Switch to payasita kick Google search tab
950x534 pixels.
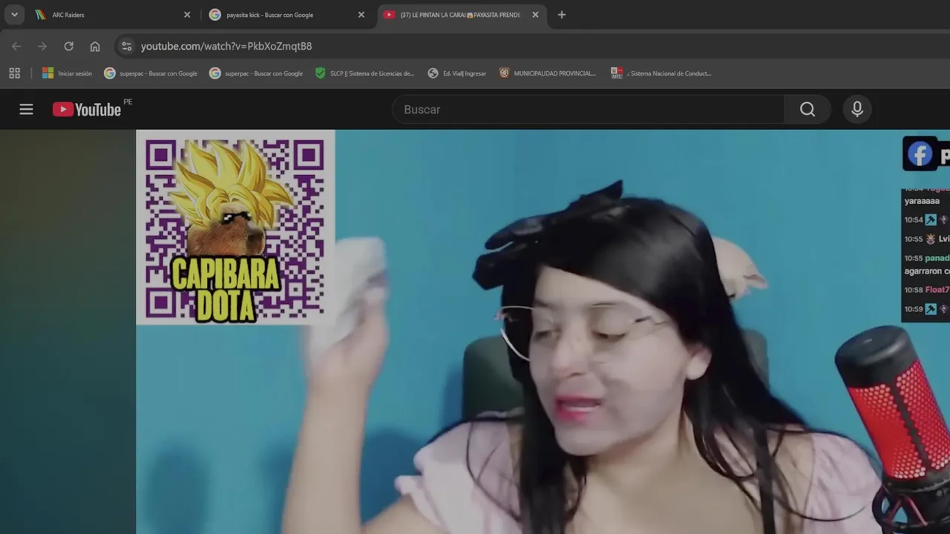286,15
